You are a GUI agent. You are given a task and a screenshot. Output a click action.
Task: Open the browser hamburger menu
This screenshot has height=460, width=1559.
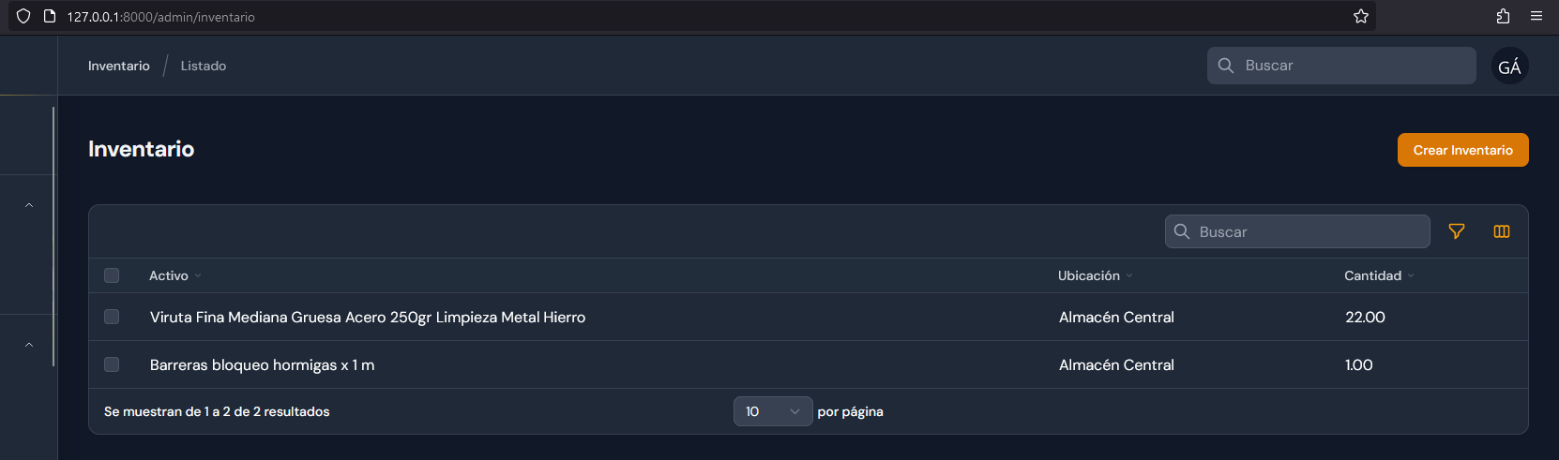(x=1536, y=16)
